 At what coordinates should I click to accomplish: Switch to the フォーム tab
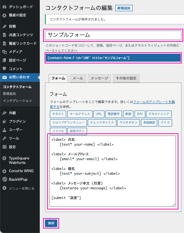(58, 78)
